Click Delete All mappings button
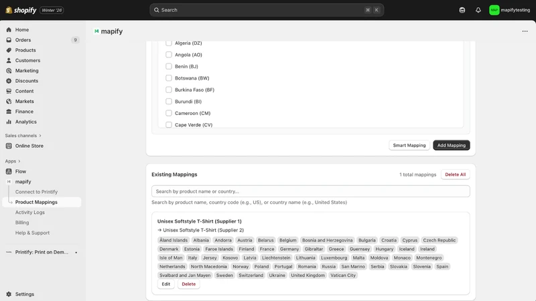The image size is (536, 301). (456, 175)
